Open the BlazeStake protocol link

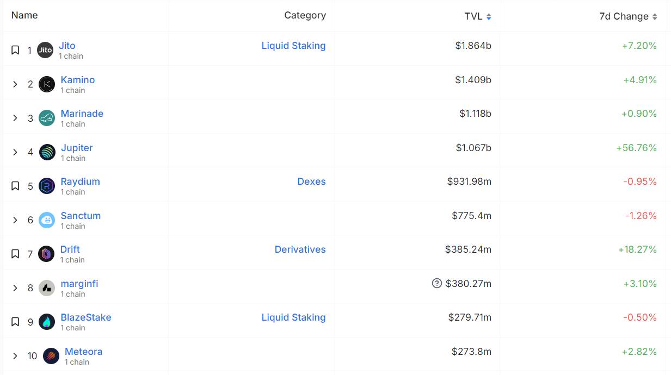(86, 317)
